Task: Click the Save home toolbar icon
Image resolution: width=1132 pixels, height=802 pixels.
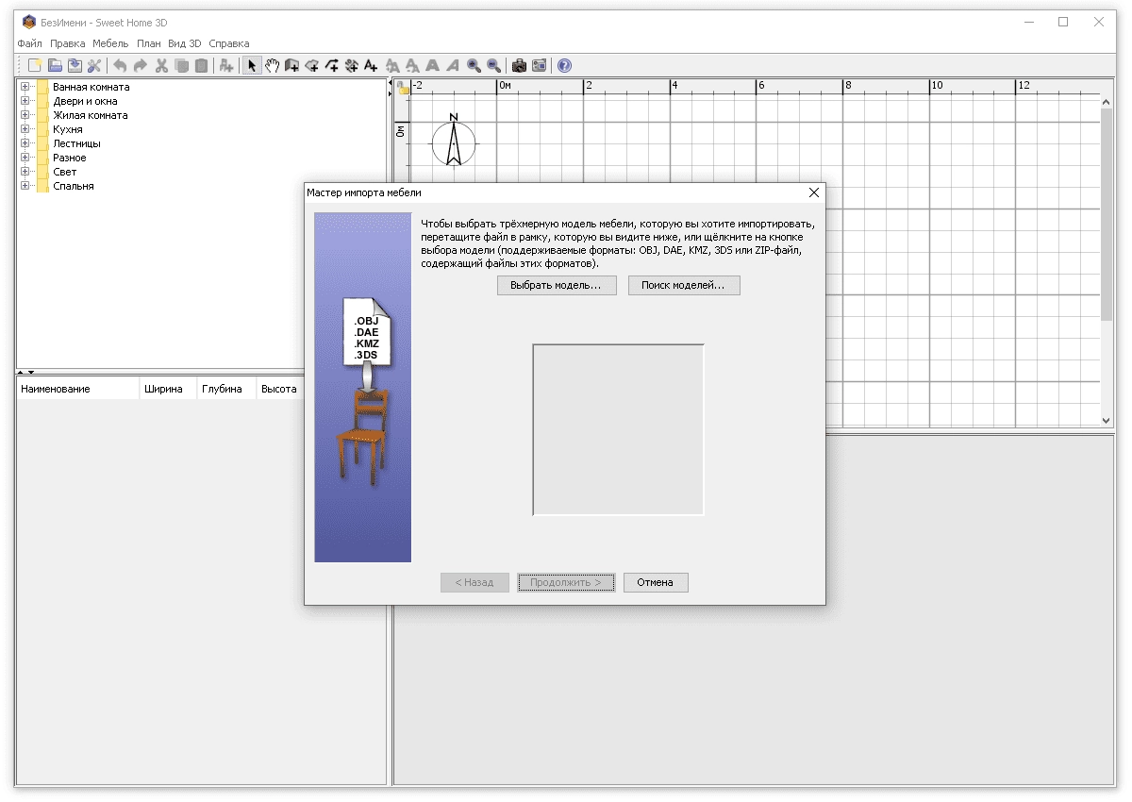Action: 75,65
